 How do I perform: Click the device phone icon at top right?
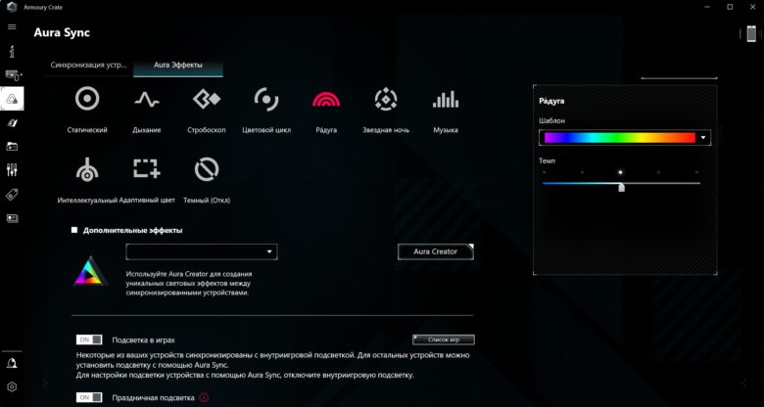click(751, 34)
